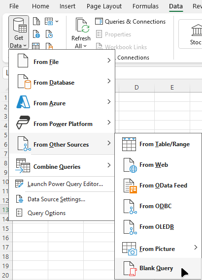This screenshot has height=280, width=202.
Task: Click the From Web icon in submenu
Action: coord(131,165)
